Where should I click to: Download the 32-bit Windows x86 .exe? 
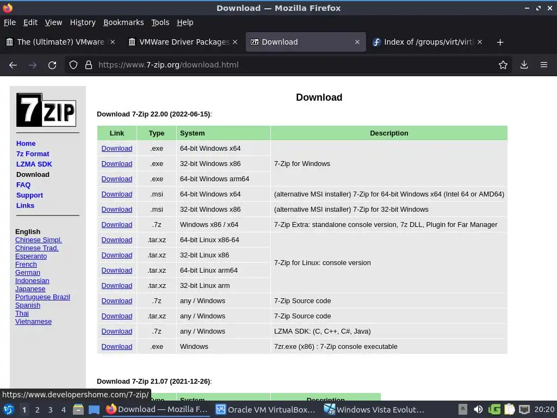[x=117, y=164]
